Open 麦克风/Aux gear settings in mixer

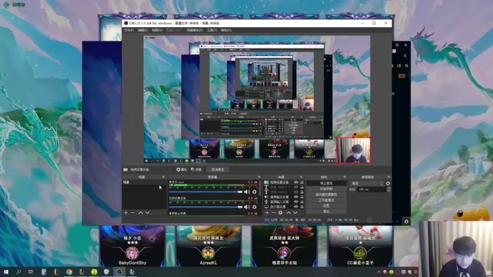(255, 192)
